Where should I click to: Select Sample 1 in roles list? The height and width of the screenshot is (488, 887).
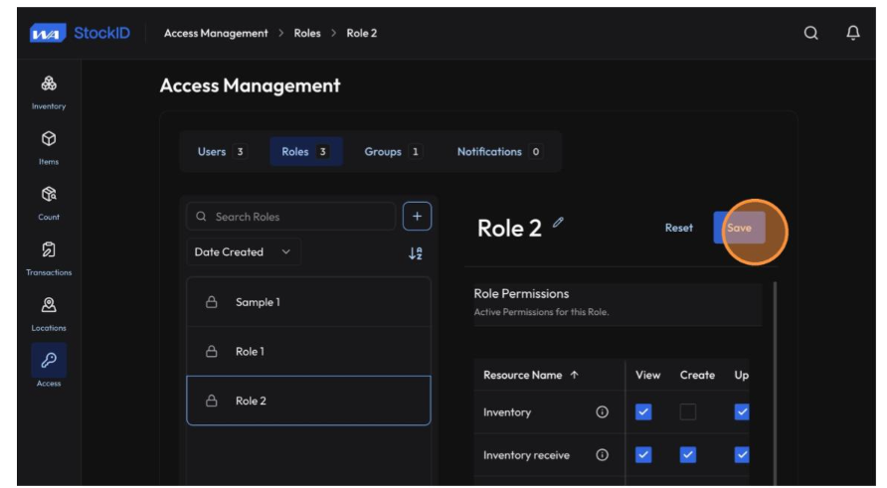tap(308, 302)
